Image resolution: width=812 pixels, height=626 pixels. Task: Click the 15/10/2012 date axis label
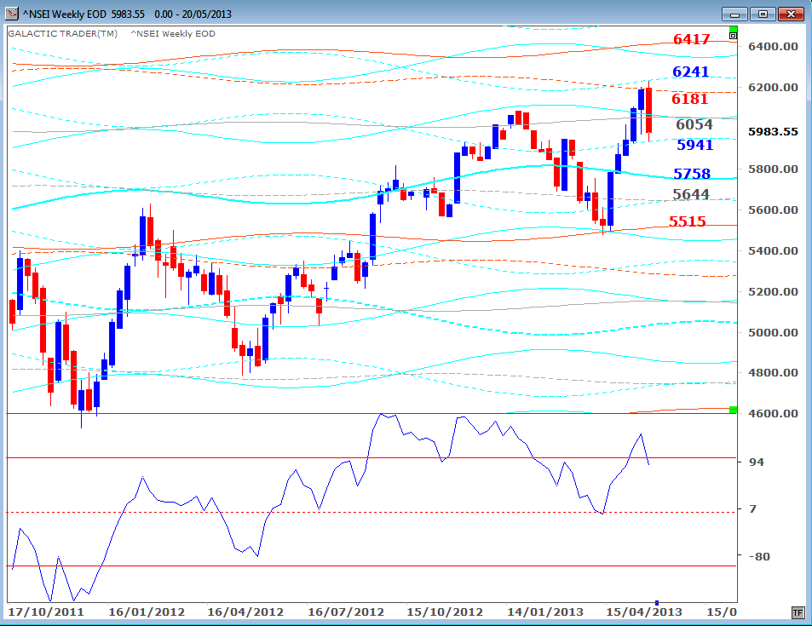(x=445, y=612)
